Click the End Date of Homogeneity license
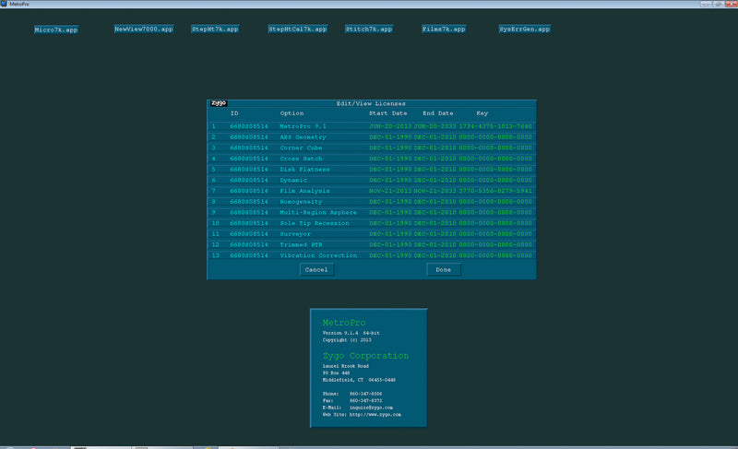 (x=434, y=201)
